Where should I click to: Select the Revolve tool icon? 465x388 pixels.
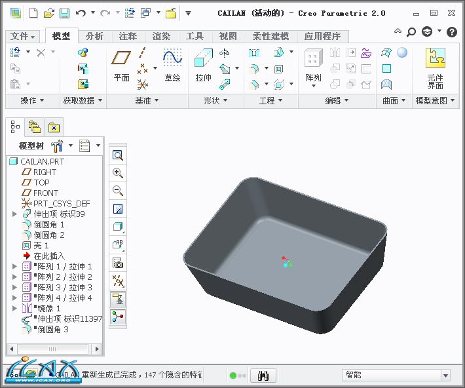point(225,53)
